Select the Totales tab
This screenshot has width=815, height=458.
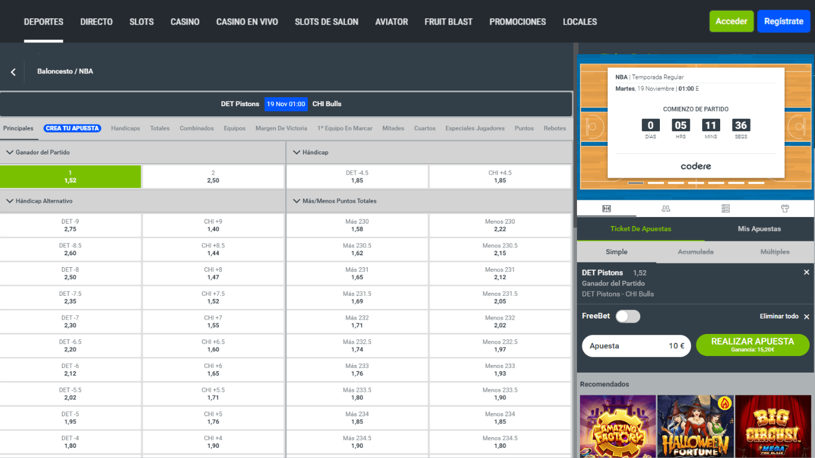[x=160, y=128]
